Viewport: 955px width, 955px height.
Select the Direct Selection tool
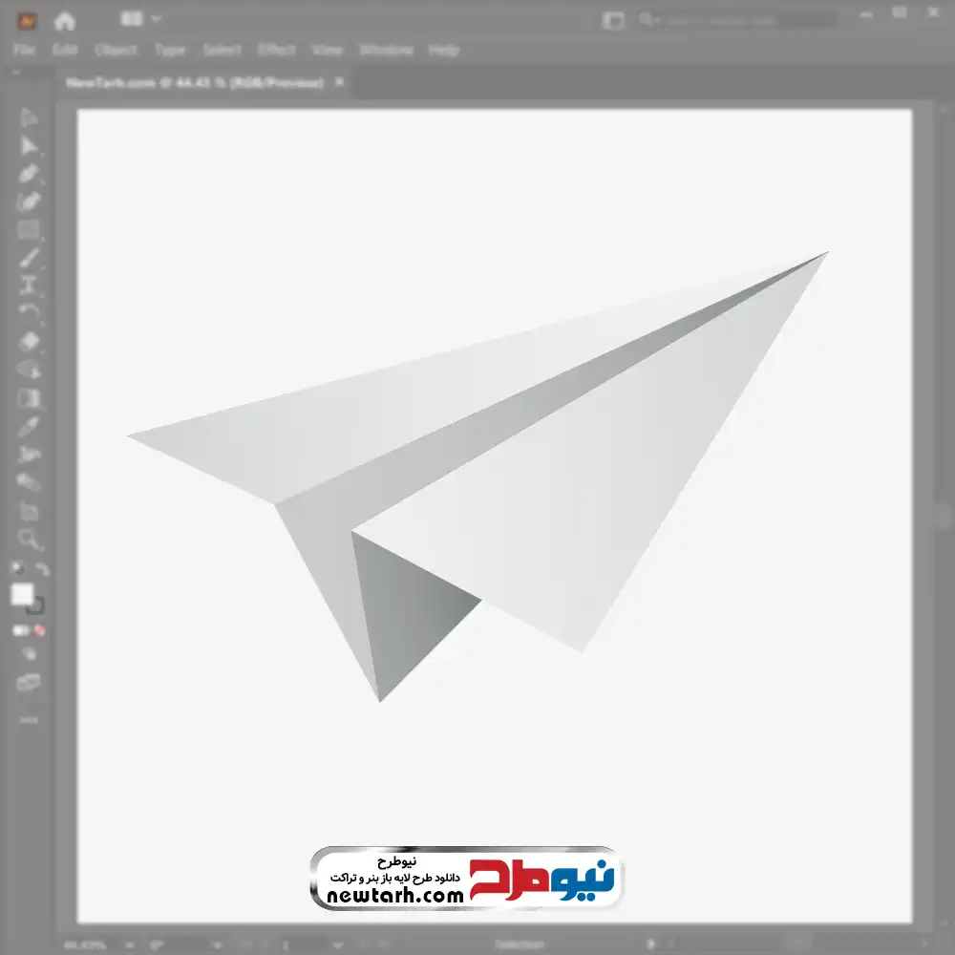29,146
